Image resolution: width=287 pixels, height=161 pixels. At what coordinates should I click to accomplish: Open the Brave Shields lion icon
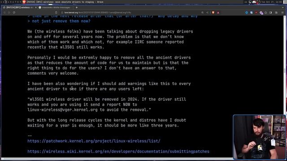213,13
